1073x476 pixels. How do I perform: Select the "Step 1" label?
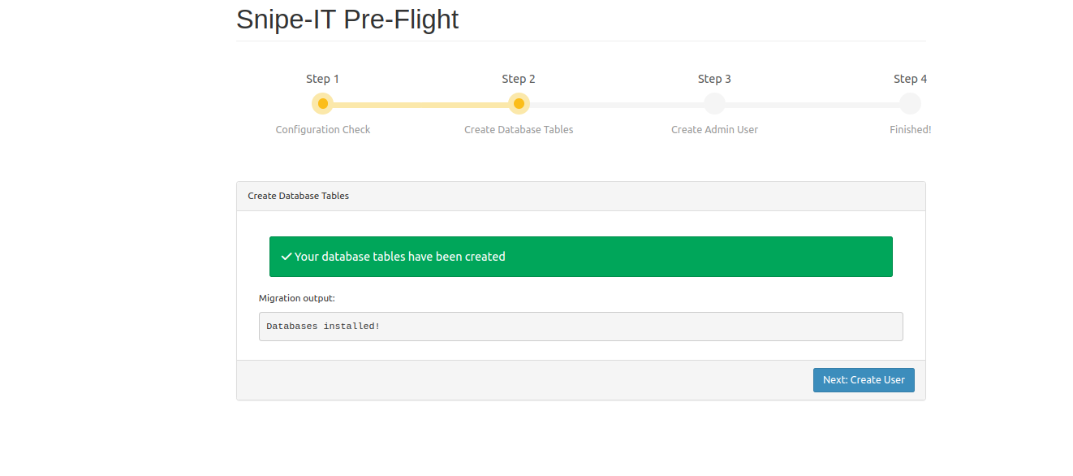click(x=322, y=79)
